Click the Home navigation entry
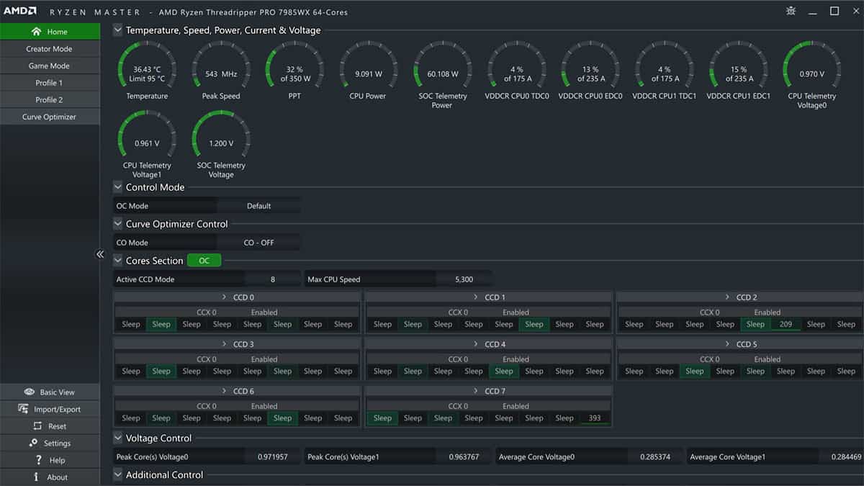864x486 pixels. point(50,31)
